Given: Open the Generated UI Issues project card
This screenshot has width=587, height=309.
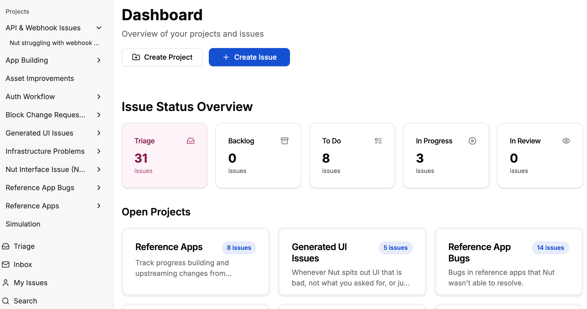Looking at the screenshot, I should (x=352, y=262).
